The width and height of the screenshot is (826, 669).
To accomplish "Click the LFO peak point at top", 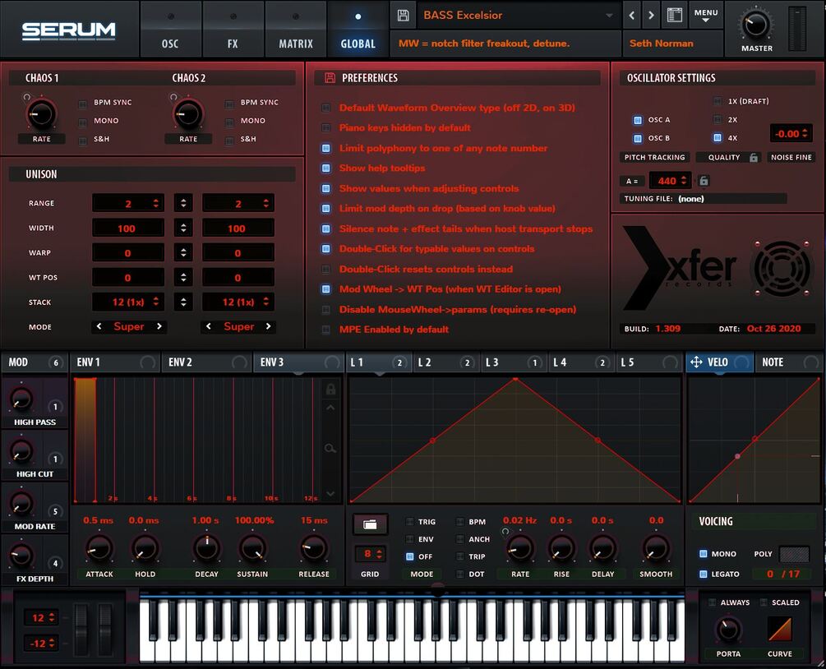I will click(515, 379).
